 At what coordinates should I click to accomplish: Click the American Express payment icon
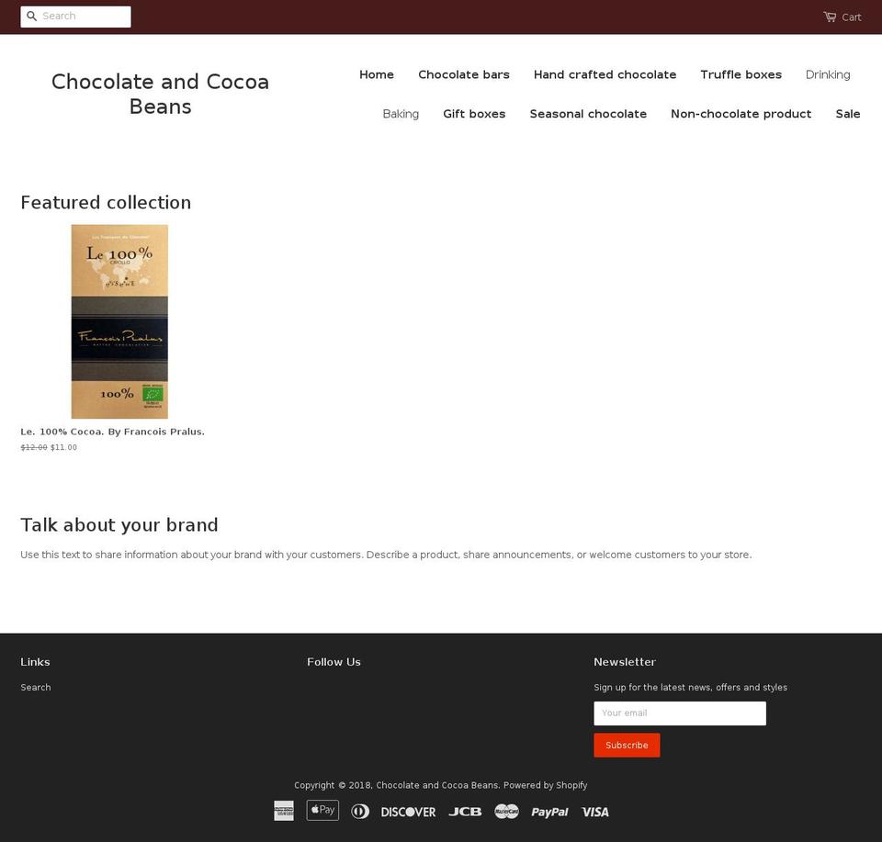tap(284, 811)
